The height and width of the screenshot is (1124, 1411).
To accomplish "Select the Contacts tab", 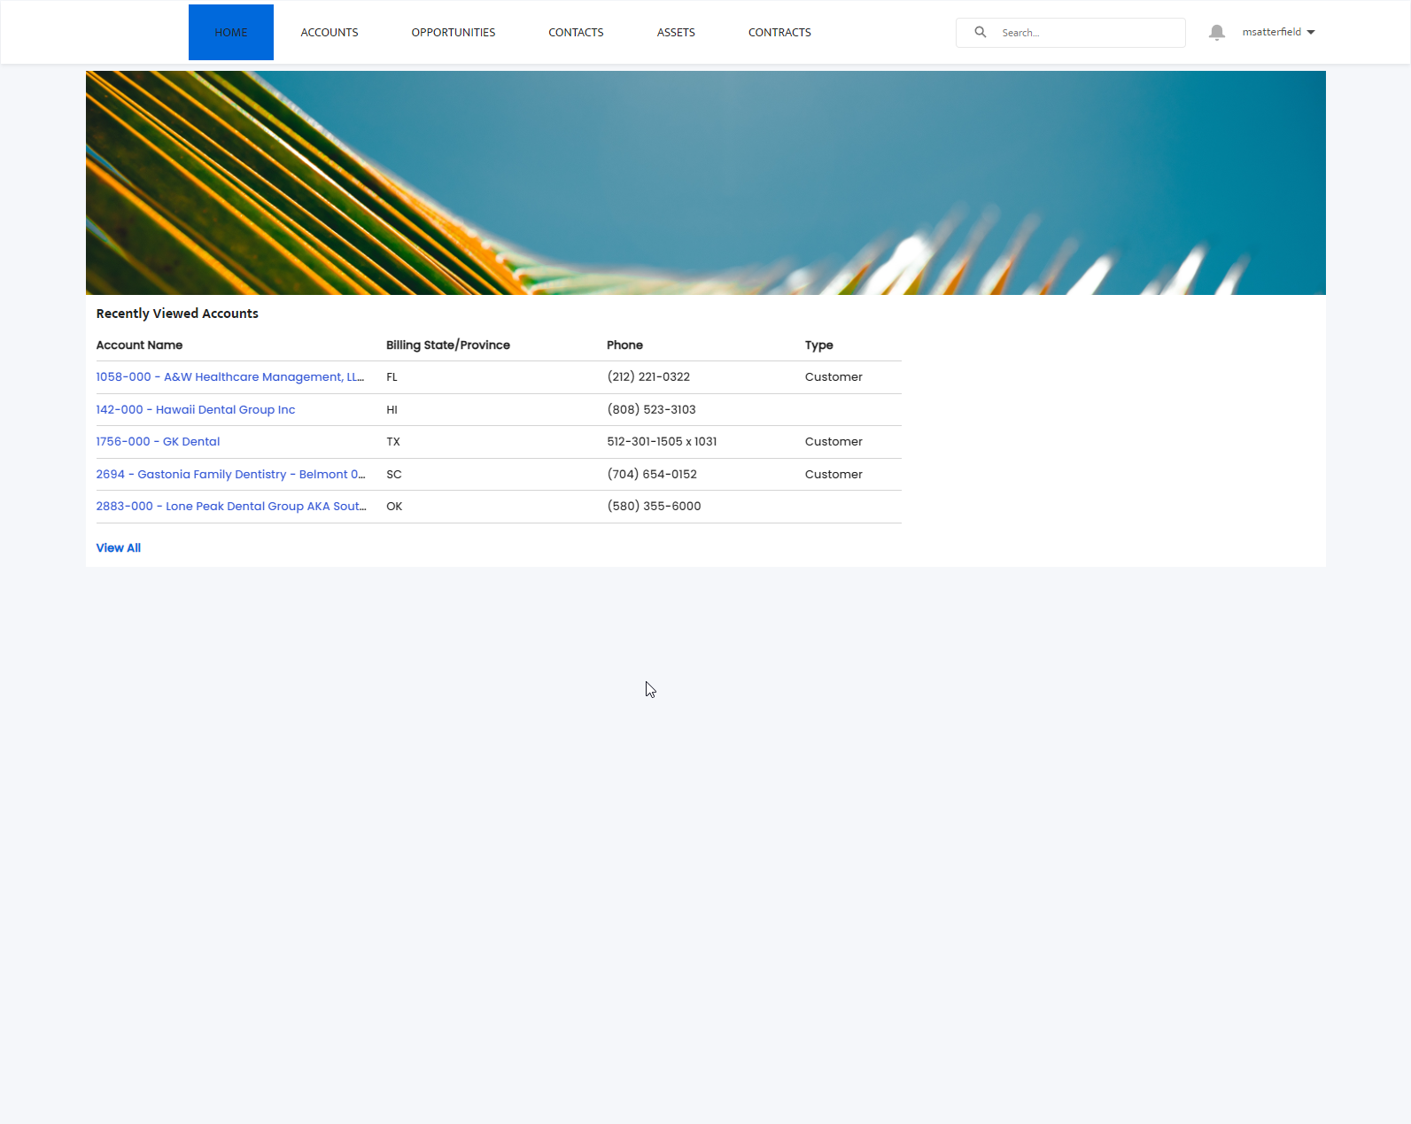I will (x=576, y=33).
